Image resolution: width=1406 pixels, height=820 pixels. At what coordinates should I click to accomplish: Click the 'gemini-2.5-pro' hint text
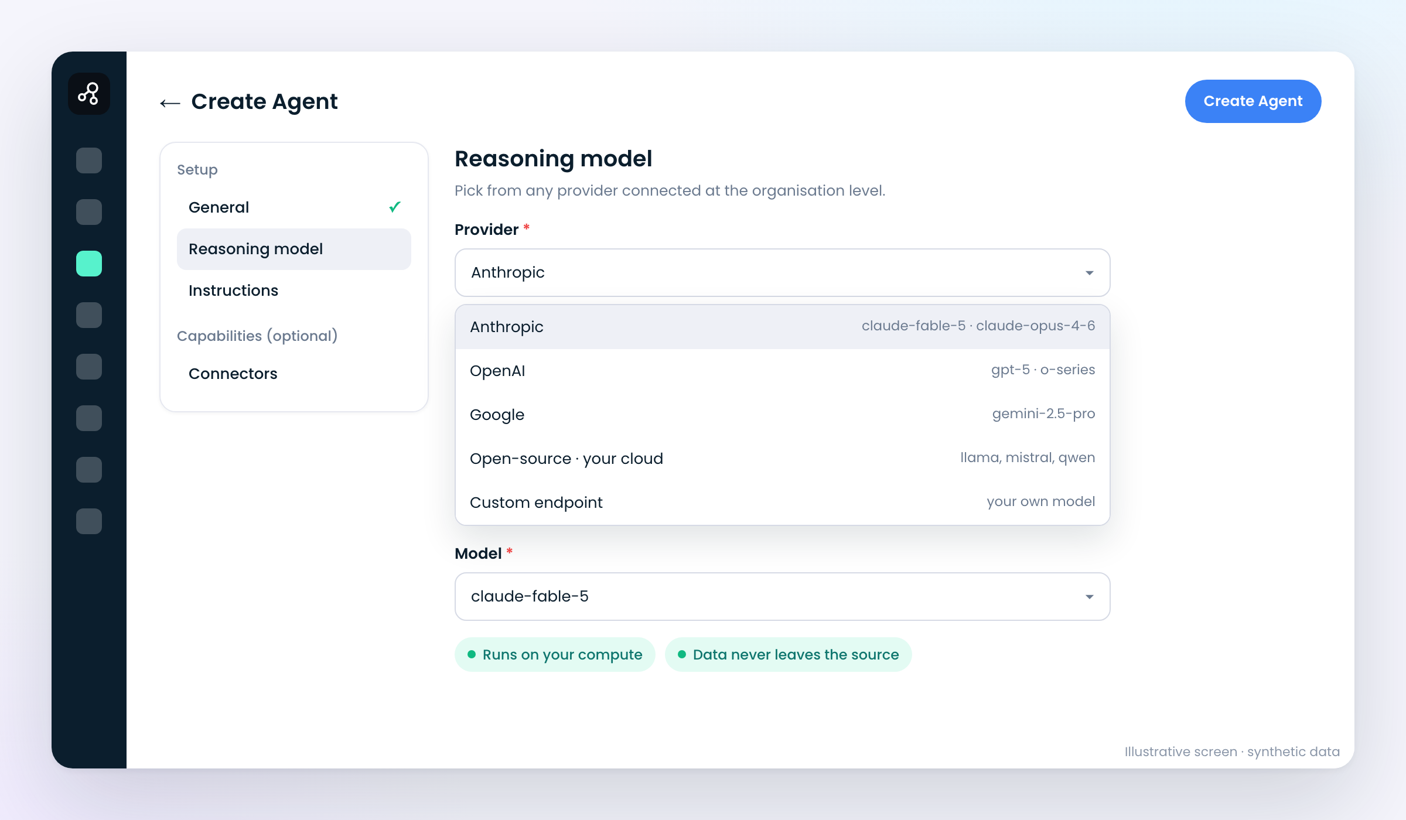1044,414
